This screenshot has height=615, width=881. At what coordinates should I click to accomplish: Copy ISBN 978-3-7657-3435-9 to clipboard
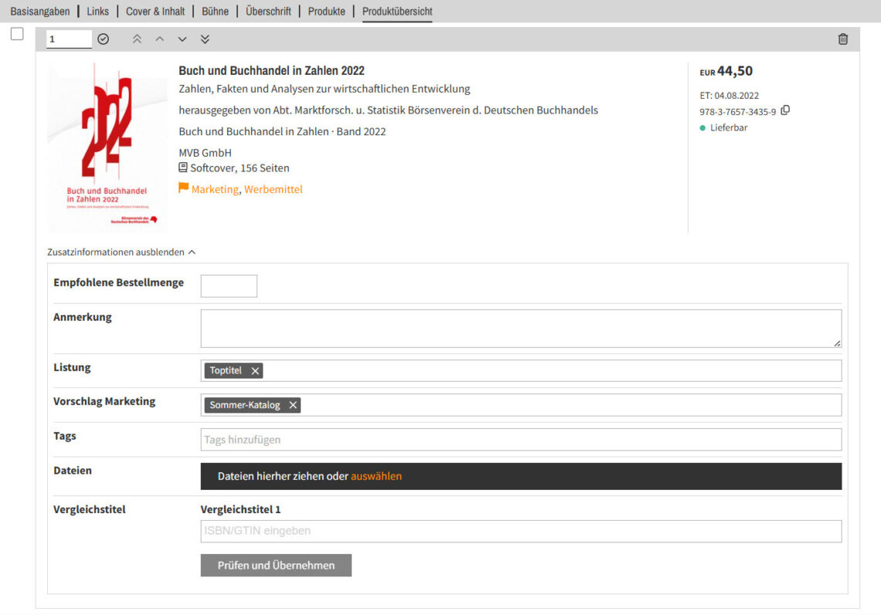tap(785, 110)
